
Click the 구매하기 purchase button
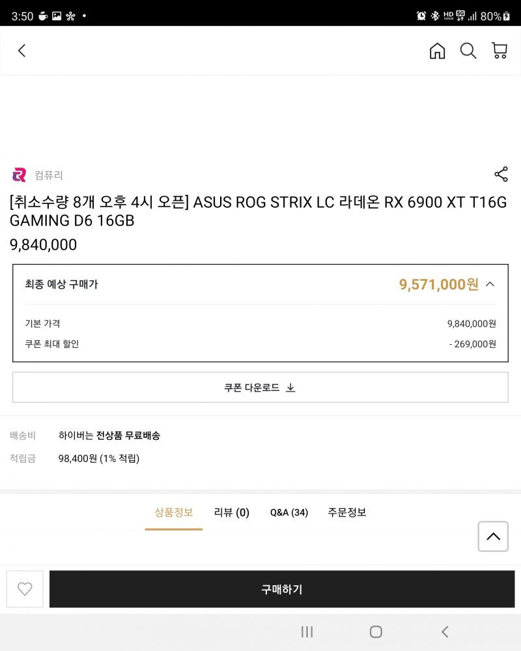point(282,588)
